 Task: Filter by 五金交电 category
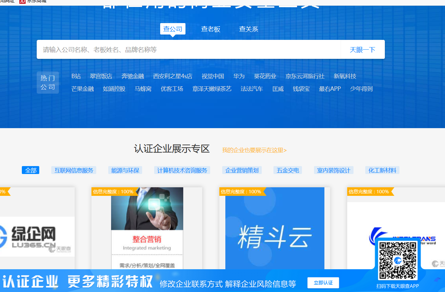tap(288, 170)
